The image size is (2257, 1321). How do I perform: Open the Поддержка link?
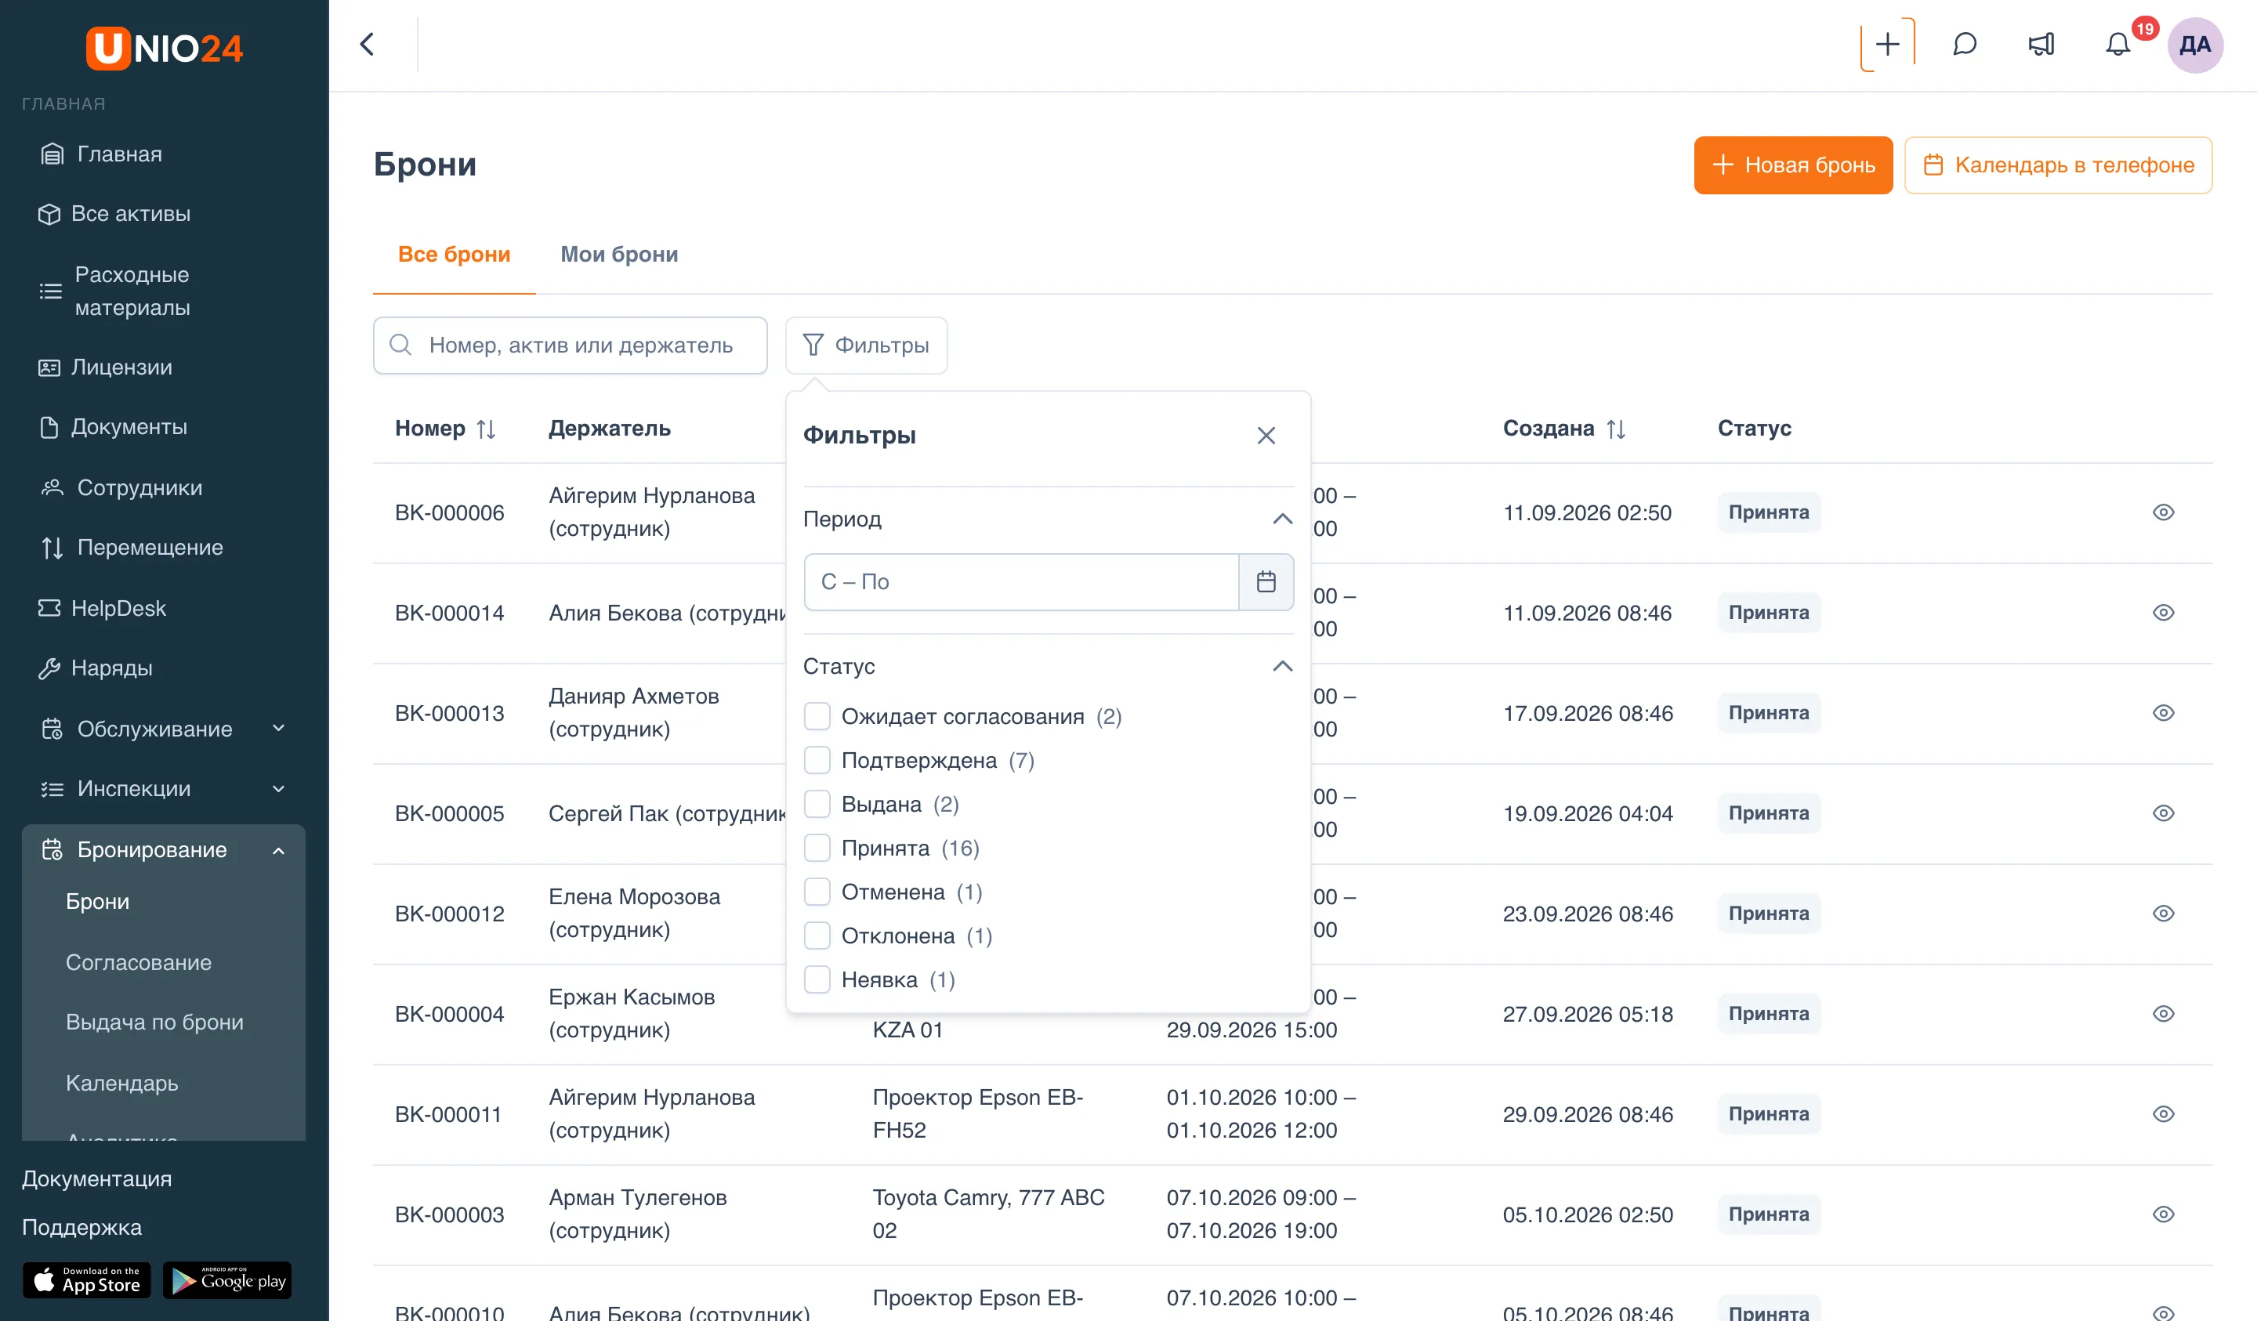tap(82, 1226)
